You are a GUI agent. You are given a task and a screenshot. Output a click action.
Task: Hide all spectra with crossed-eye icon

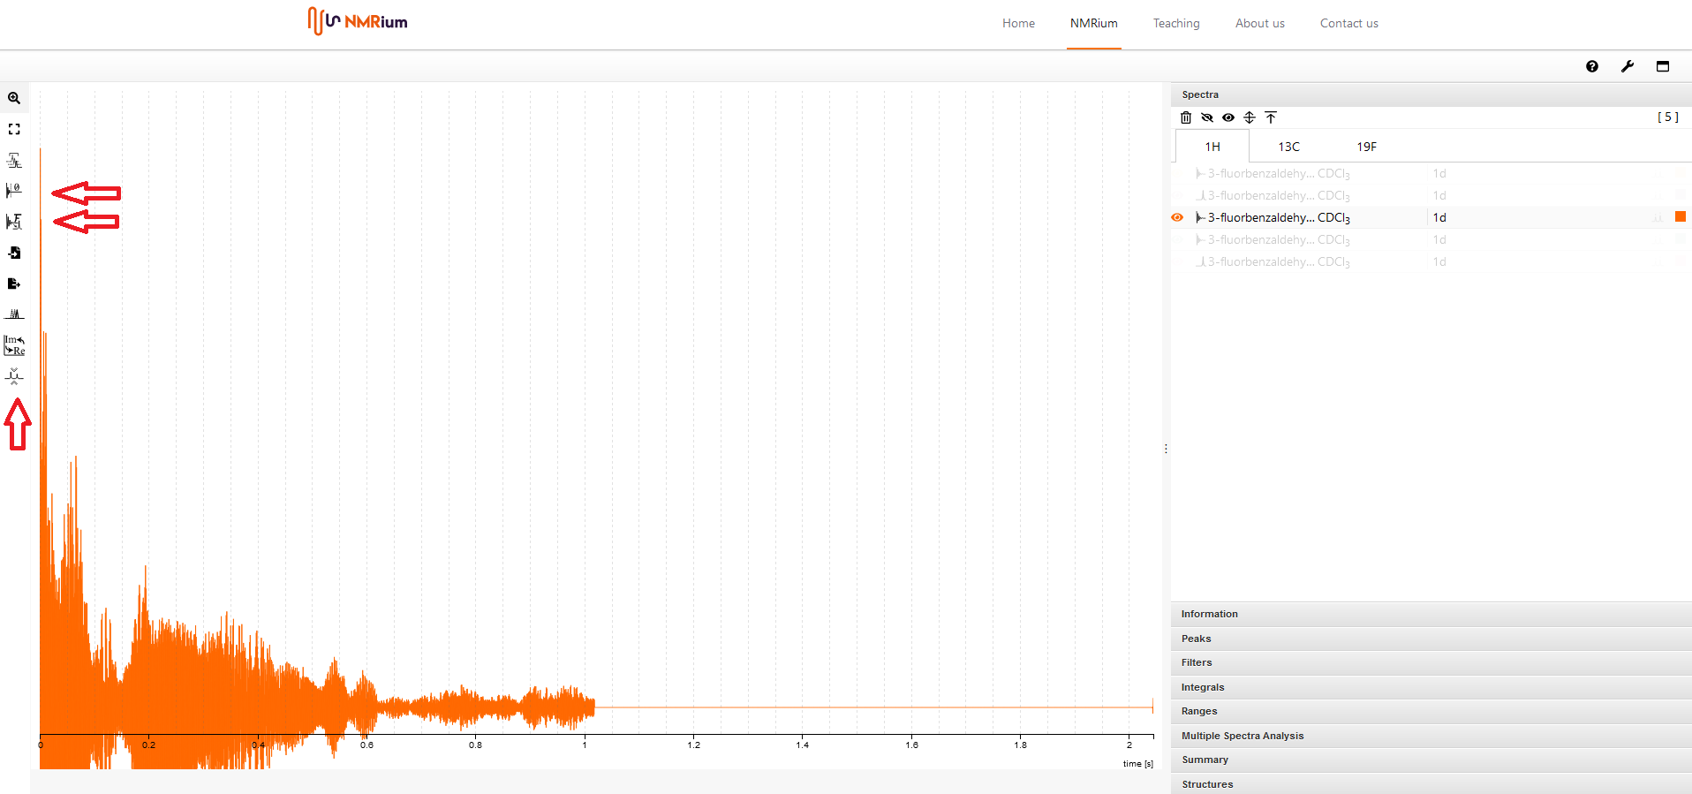click(x=1207, y=117)
